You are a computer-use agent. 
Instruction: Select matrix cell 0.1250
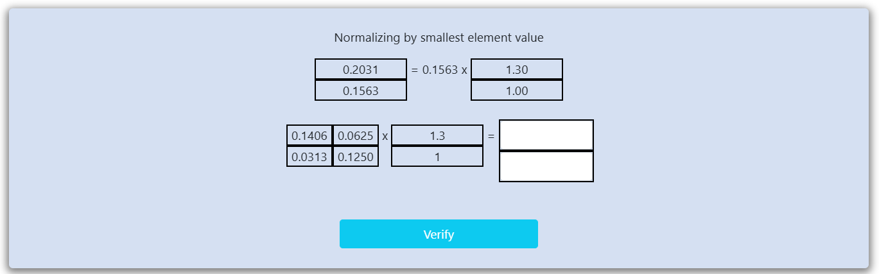(x=356, y=157)
